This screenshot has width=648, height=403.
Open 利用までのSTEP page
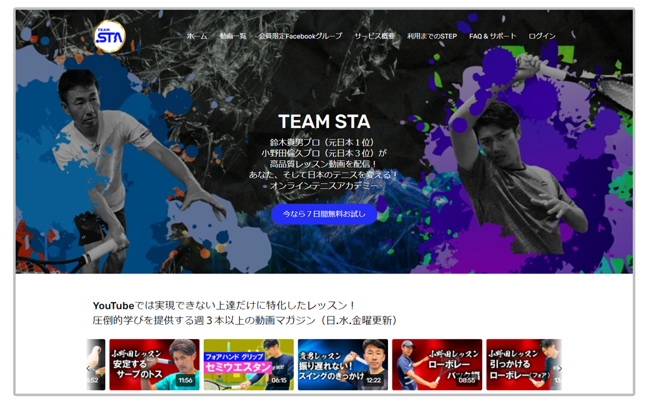[432, 36]
